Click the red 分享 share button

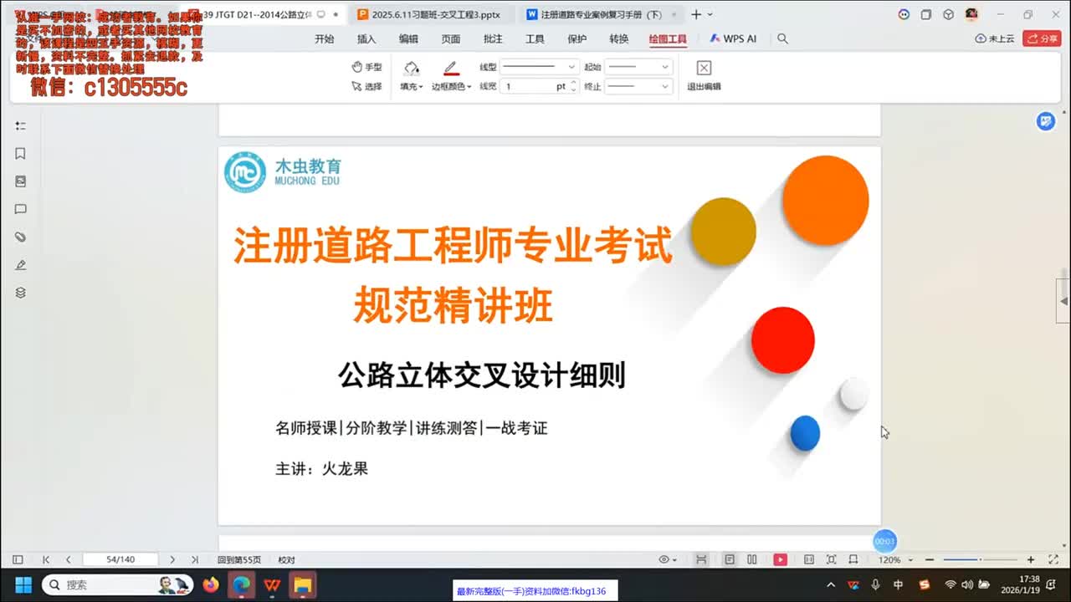(1042, 38)
